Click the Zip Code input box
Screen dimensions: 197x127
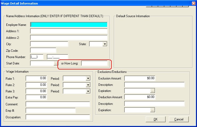[x=43, y=50]
